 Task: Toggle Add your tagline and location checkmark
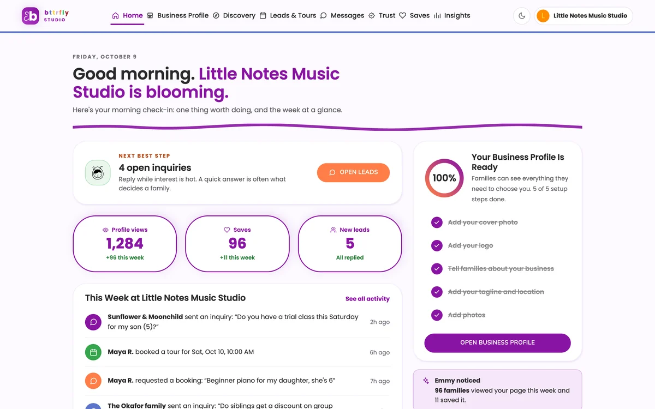click(x=437, y=292)
